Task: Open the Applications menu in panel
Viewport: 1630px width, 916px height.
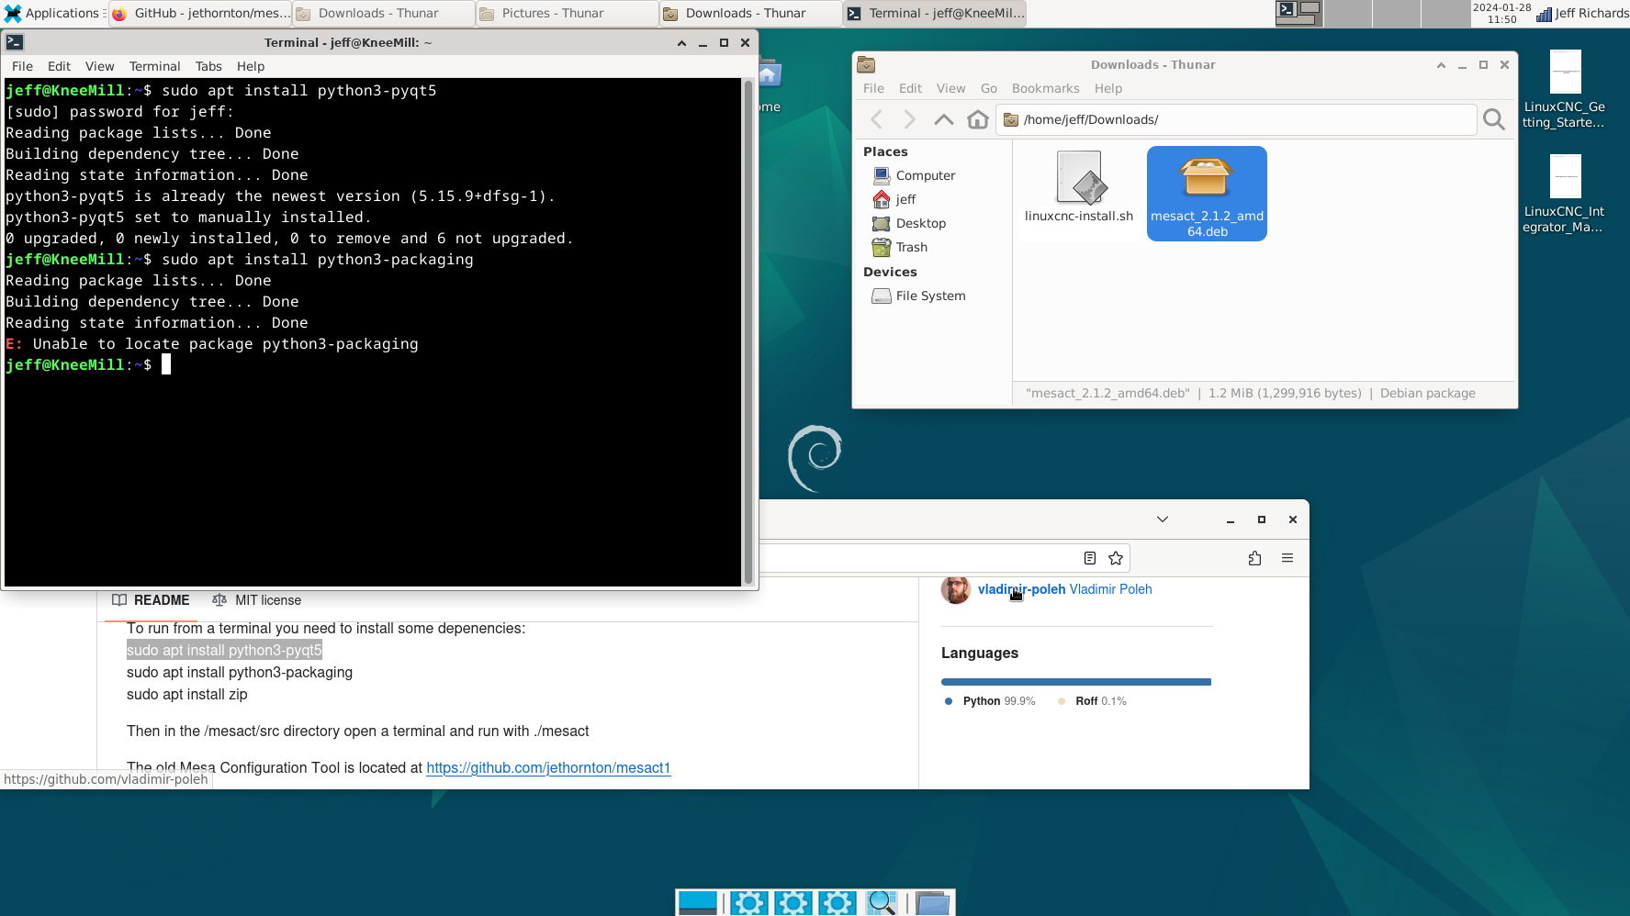Action: coord(52,13)
